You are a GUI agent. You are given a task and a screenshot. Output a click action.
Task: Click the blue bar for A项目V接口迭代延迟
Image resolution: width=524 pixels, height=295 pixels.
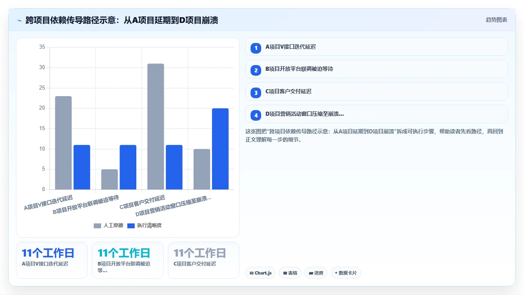[x=82, y=167]
